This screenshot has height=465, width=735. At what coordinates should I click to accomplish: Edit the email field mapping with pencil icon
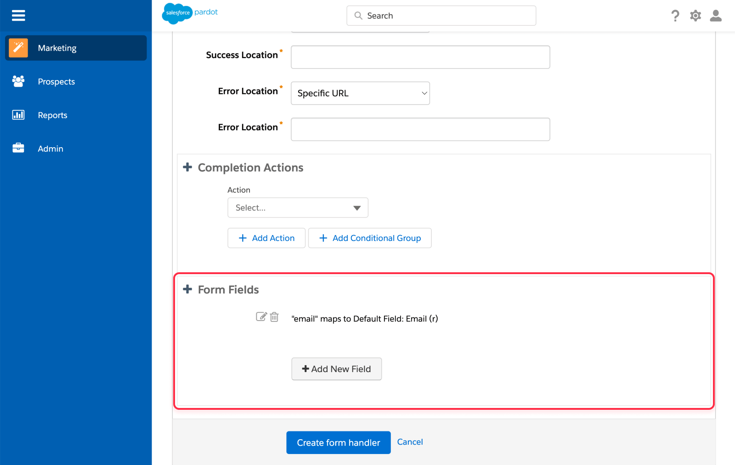261,316
